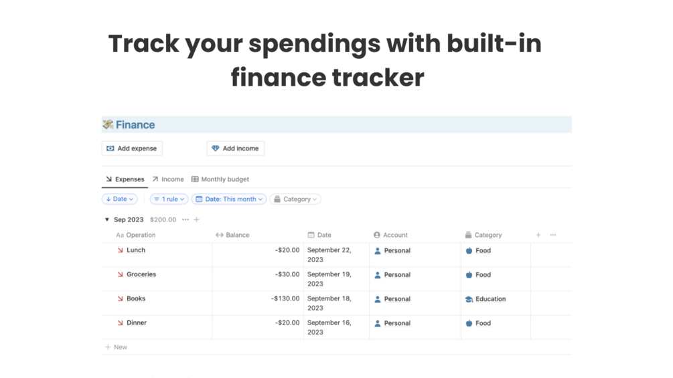The width and height of the screenshot is (673, 378).
Task: Collapse the Sep 2023 group triangle
Action: (106, 219)
